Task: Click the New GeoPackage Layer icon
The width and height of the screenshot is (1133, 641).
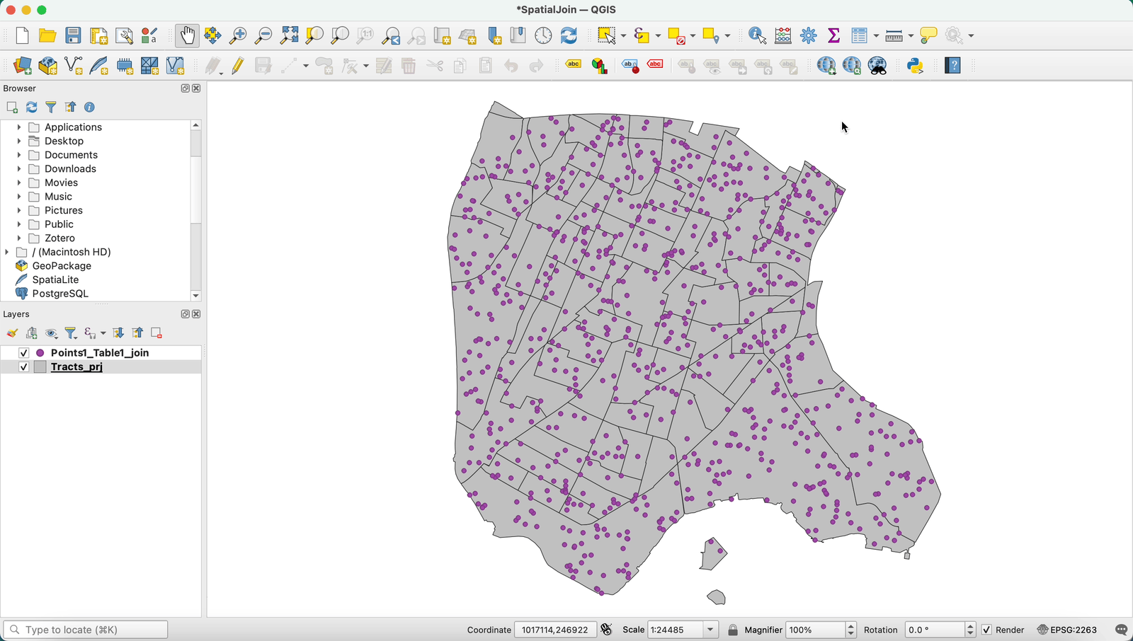Action: (x=47, y=66)
